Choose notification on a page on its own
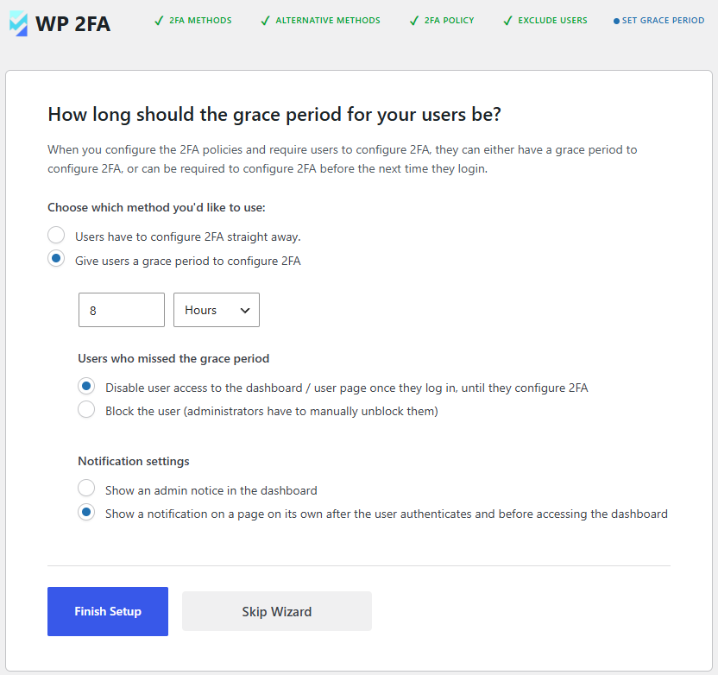The height and width of the screenshot is (675, 718). [x=86, y=512]
